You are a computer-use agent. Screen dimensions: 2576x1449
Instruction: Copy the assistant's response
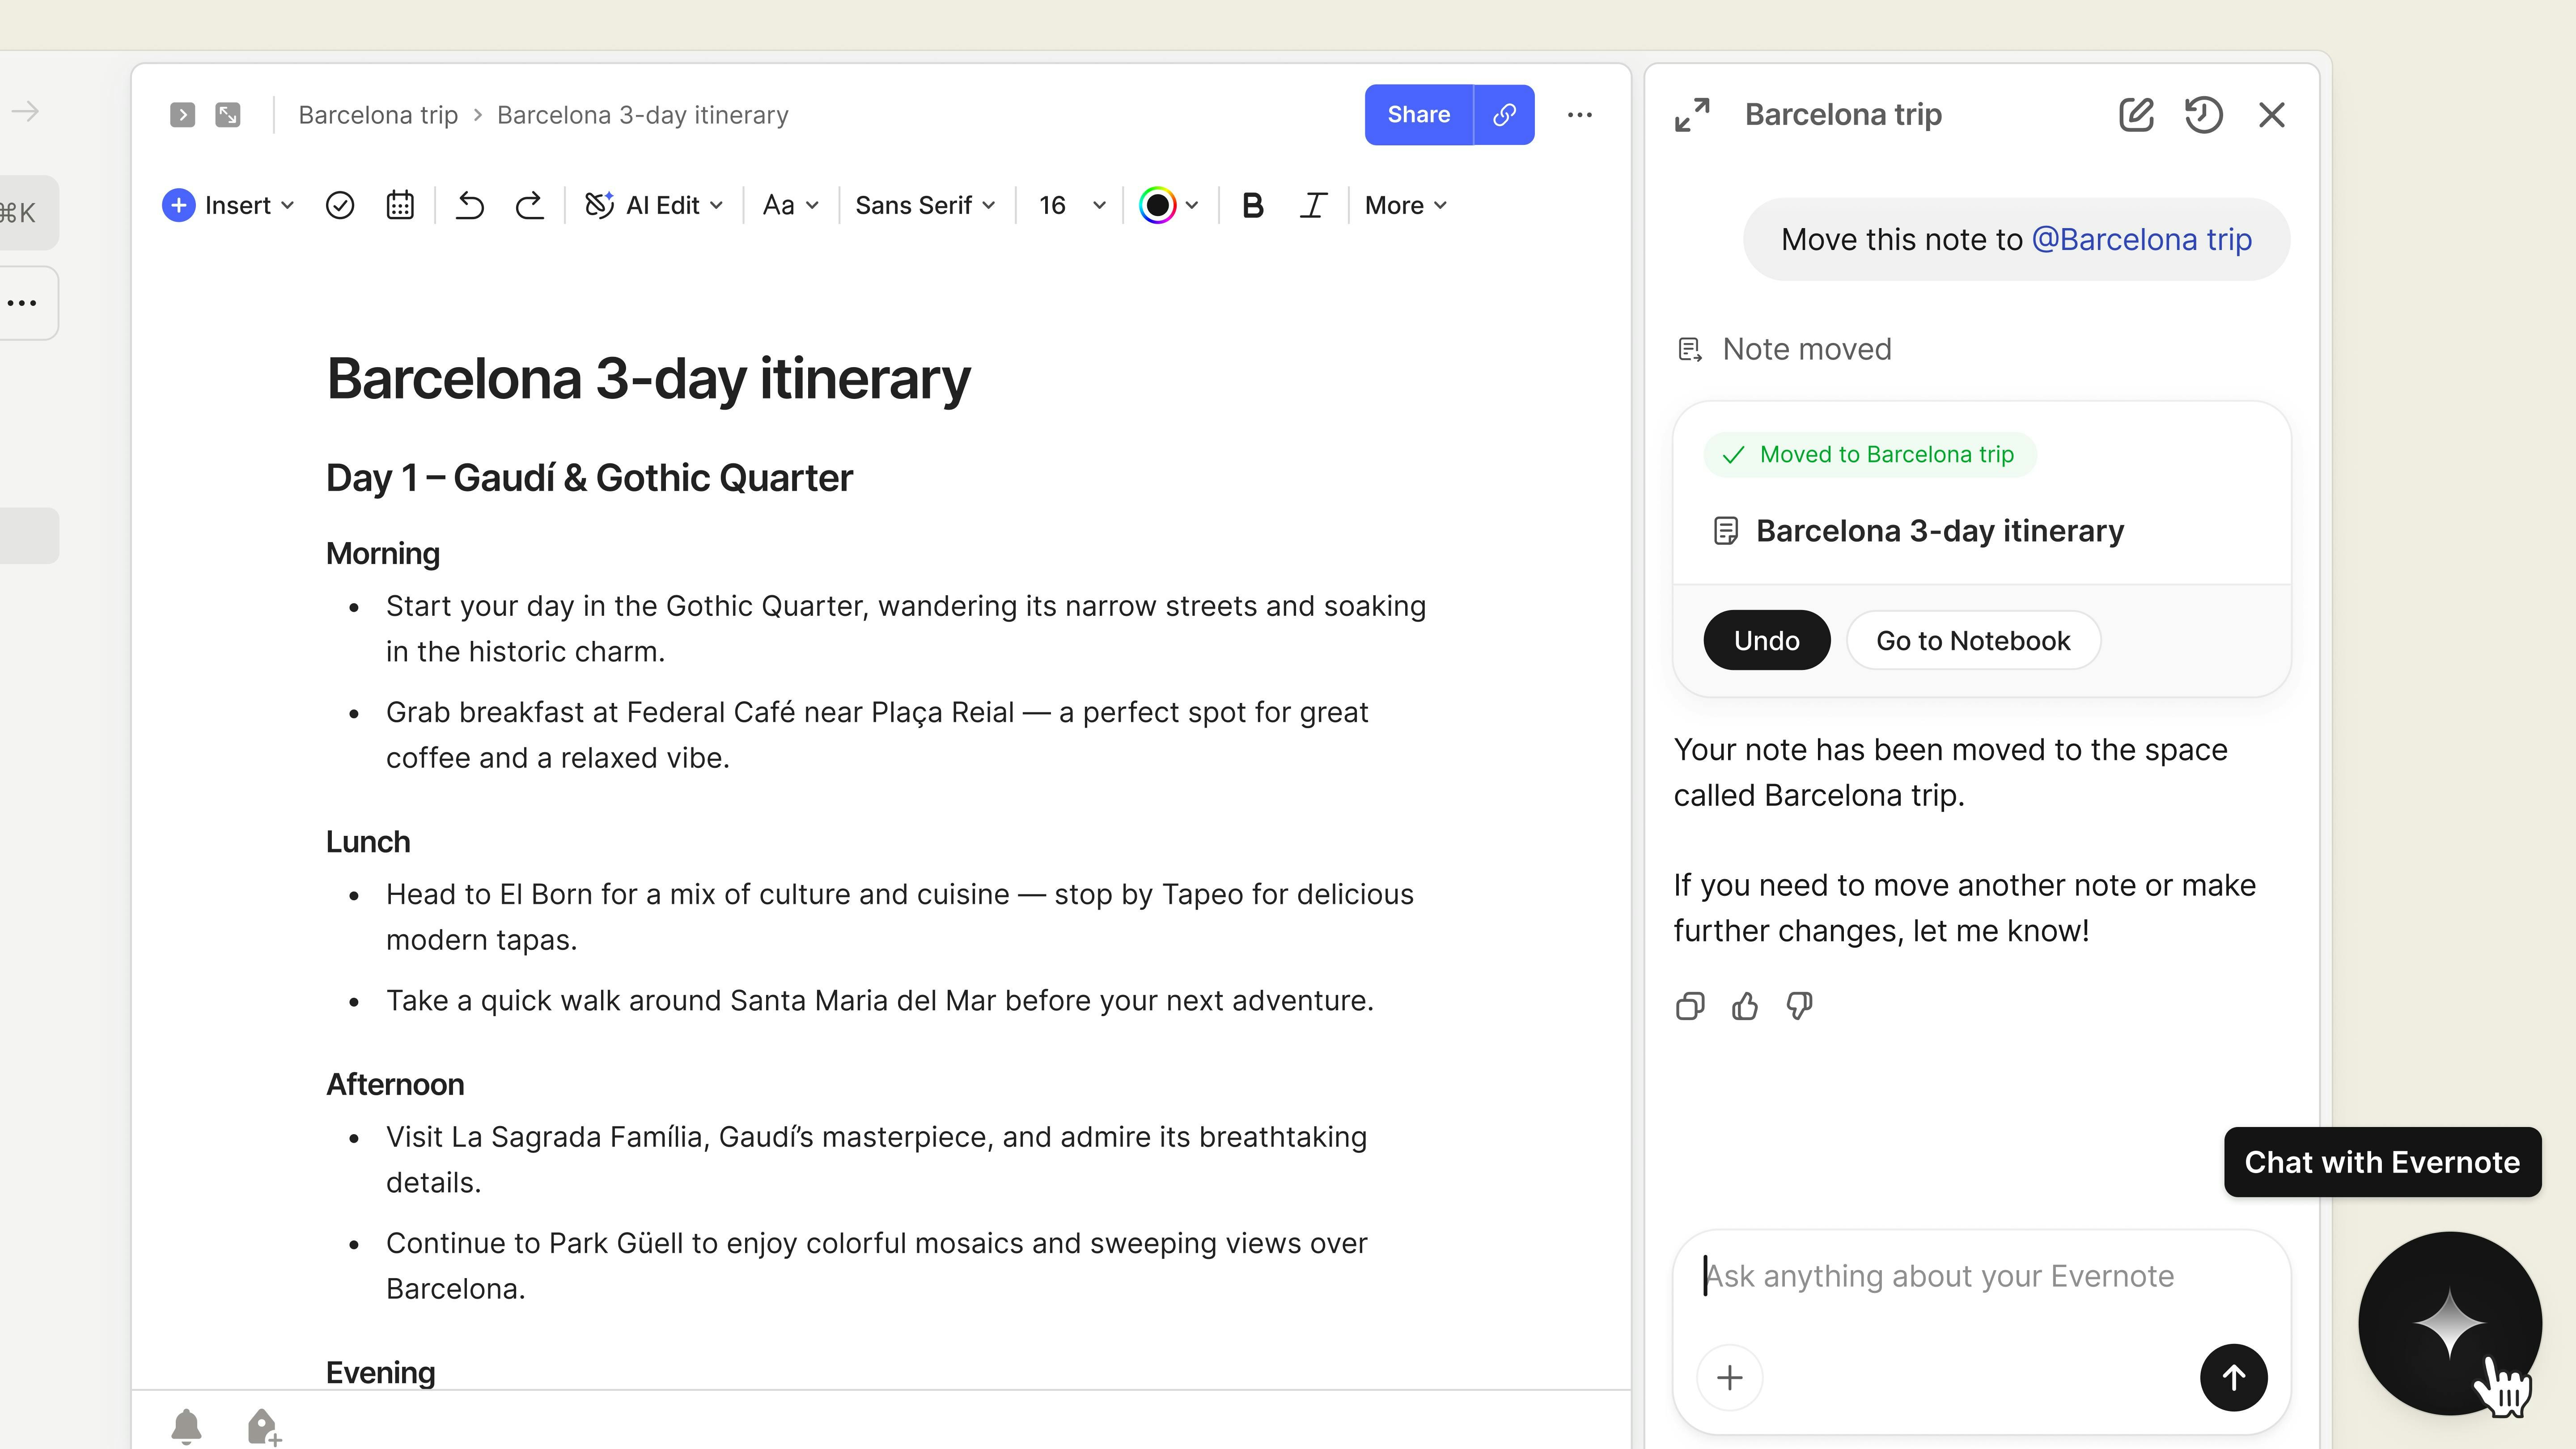pos(1690,1006)
